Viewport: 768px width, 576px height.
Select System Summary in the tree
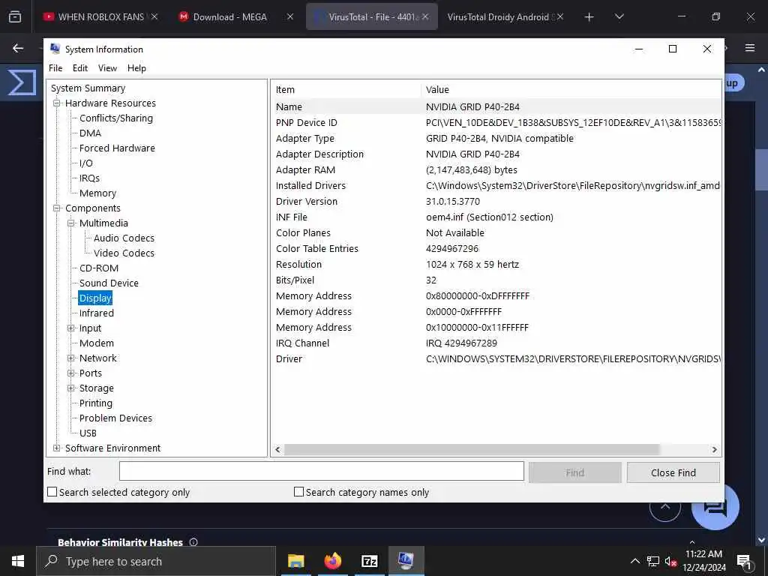(x=88, y=88)
